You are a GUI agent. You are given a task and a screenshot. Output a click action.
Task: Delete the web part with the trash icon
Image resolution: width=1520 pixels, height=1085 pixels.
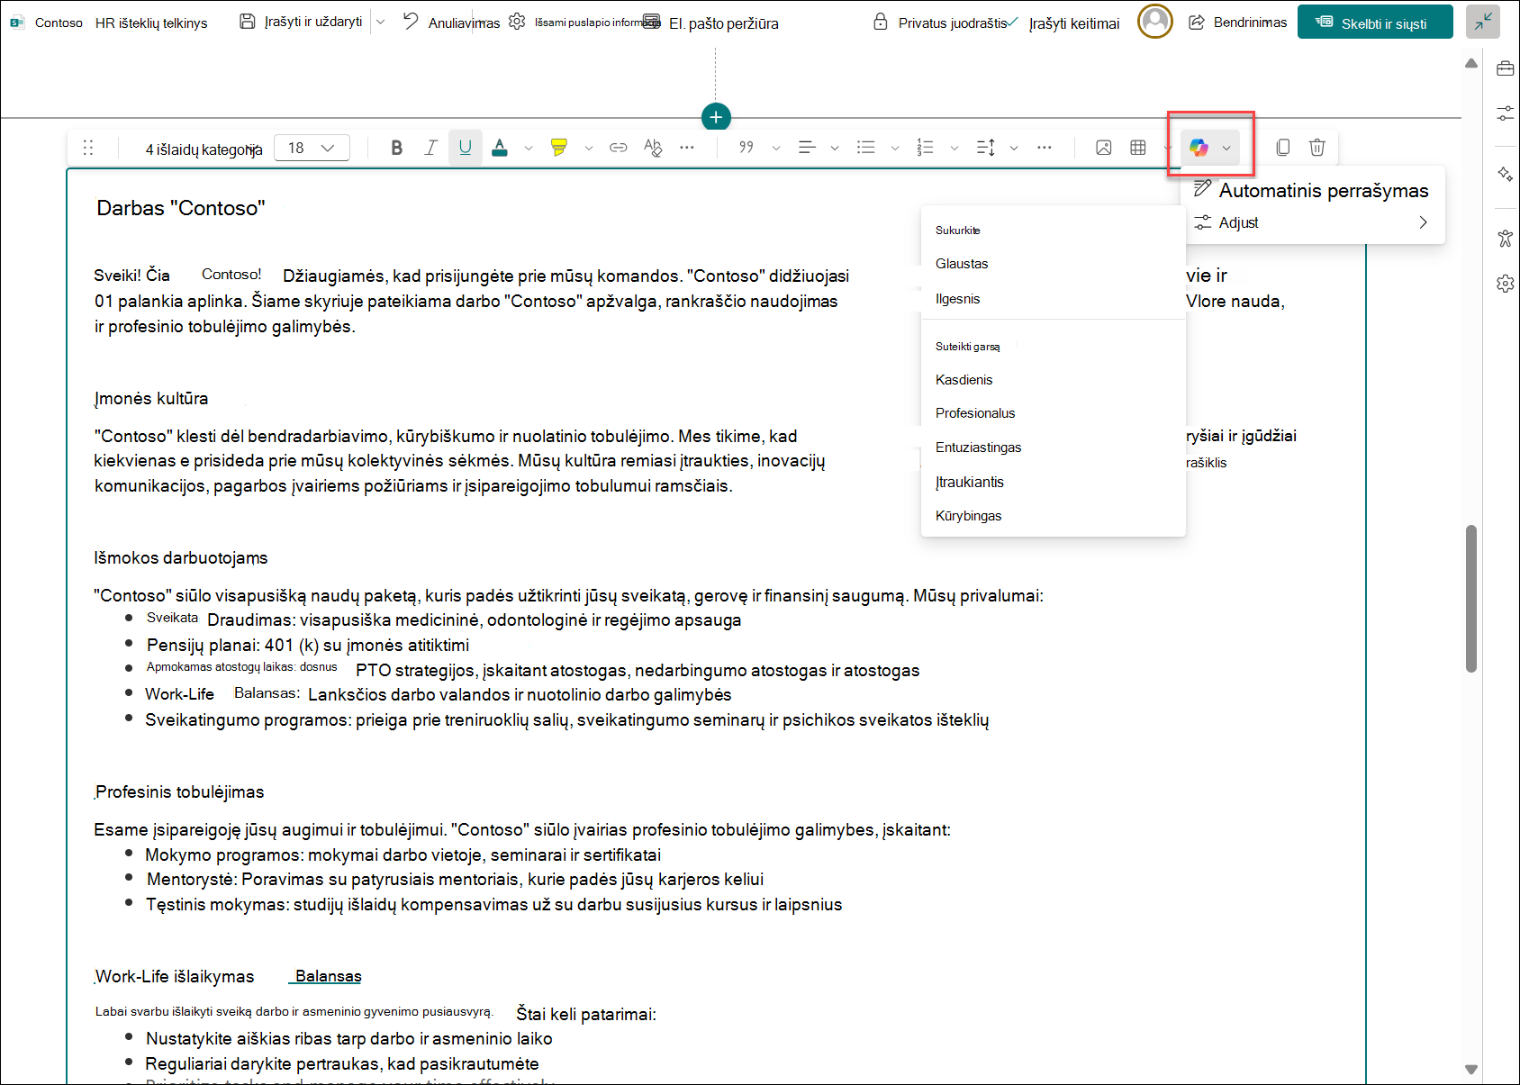tap(1317, 148)
